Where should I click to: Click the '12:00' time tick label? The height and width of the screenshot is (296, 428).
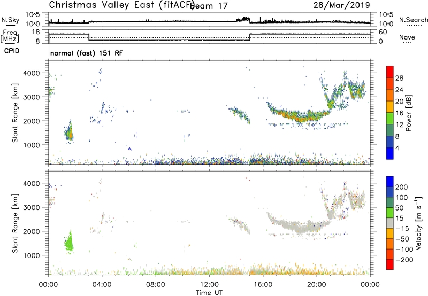(x=209, y=285)
